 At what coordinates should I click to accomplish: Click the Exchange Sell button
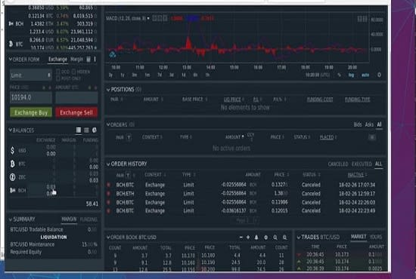pos(76,112)
